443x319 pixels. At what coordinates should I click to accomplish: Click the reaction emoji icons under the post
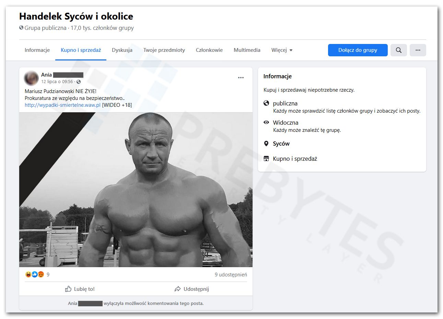pyautogui.click(x=35, y=274)
